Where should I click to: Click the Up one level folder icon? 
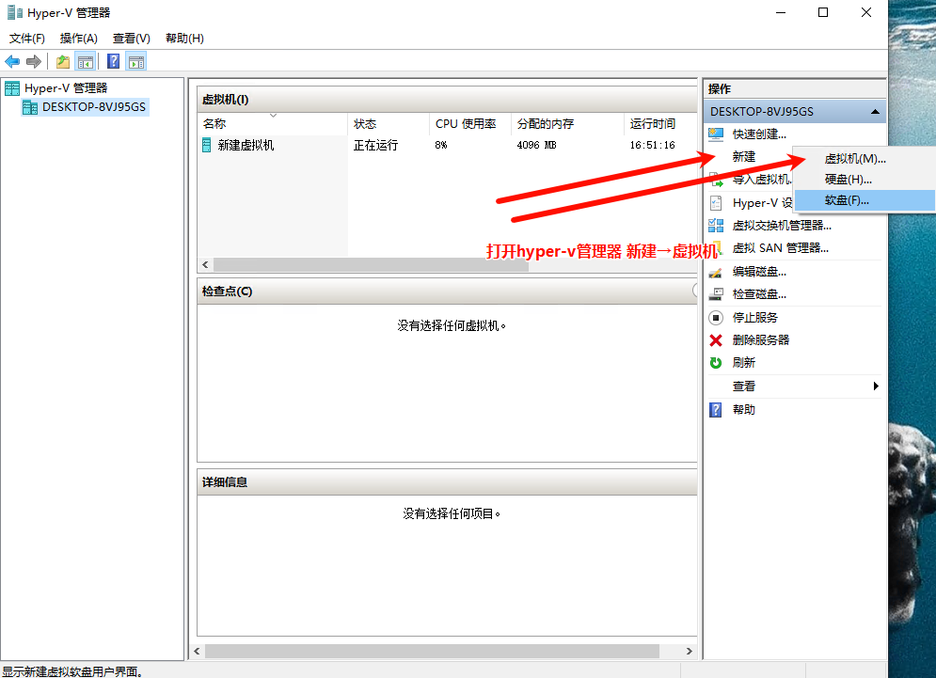click(63, 61)
